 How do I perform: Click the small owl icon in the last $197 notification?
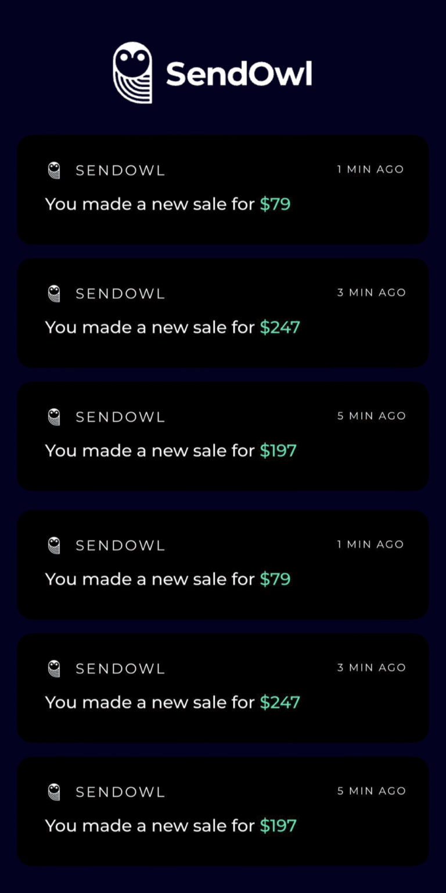[x=54, y=792]
